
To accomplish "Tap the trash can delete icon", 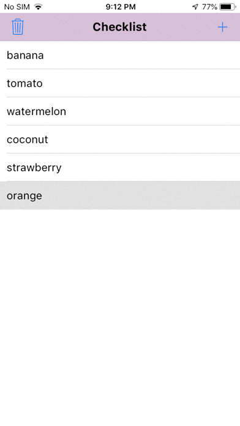I will click(x=18, y=27).
